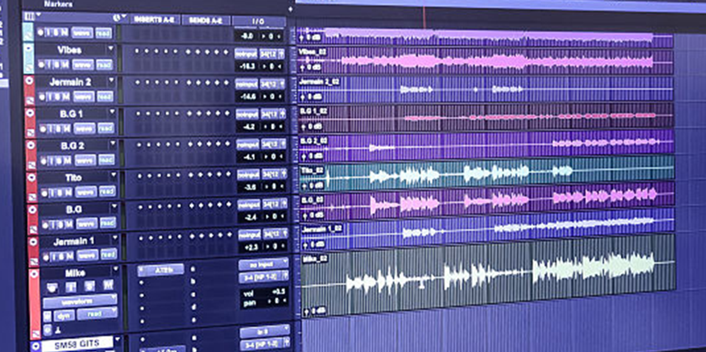The image size is (706, 352).
Task: Click the track list view icon
Action: 28,16
